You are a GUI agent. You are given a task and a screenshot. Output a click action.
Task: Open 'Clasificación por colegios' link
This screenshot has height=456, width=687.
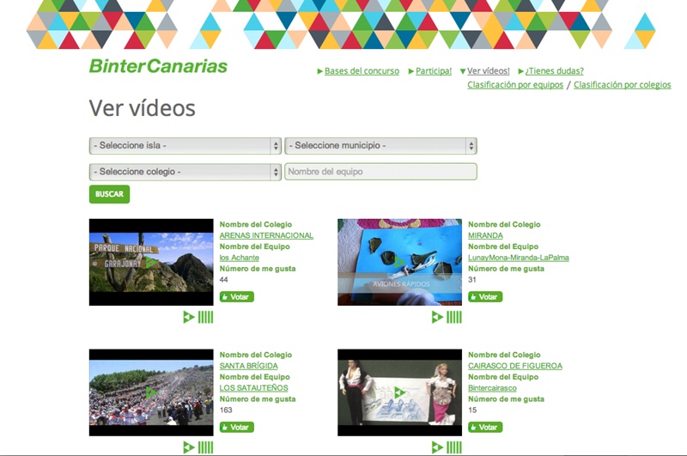(x=622, y=85)
